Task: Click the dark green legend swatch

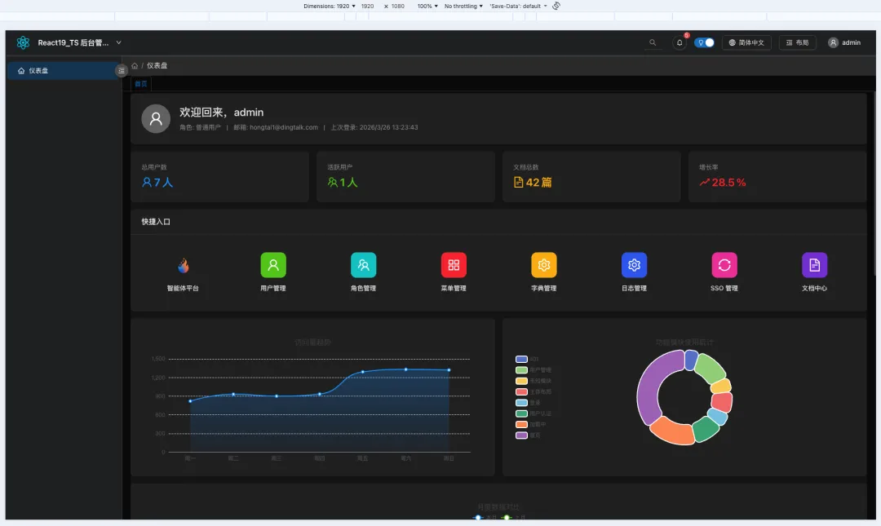Action: pos(521,413)
